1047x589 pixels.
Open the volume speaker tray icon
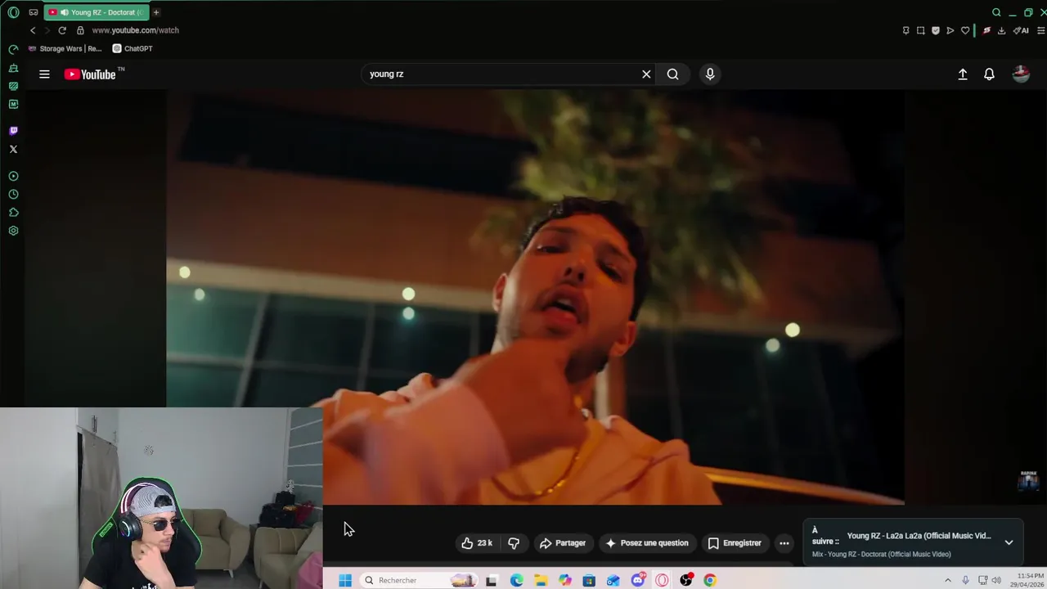click(x=996, y=580)
